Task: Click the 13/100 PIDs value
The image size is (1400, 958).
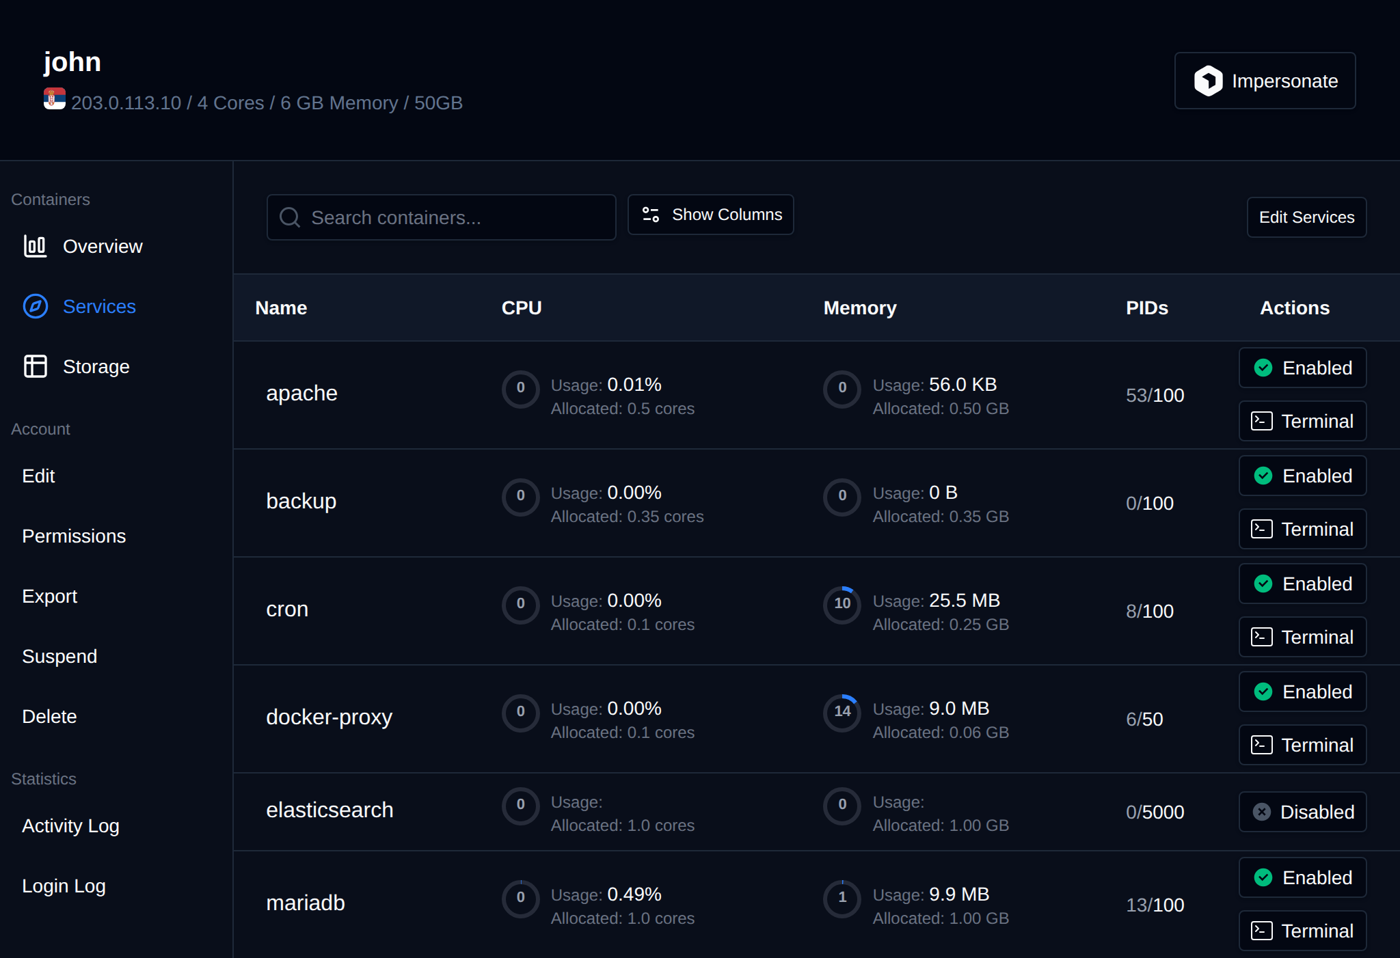Action: [1155, 905]
